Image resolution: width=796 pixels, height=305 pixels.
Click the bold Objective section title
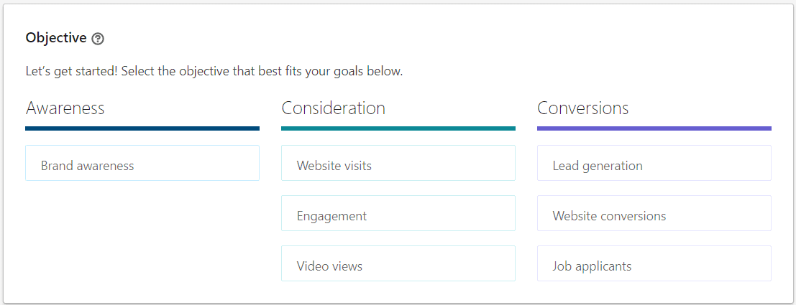tap(56, 38)
